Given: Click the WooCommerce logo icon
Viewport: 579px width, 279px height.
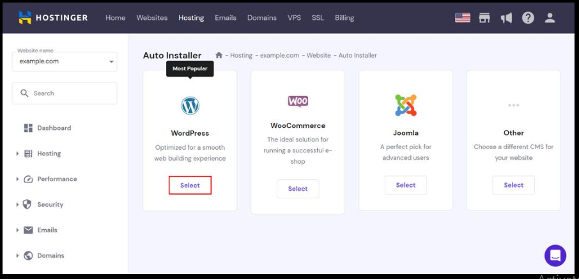Looking at the screenshot, I should click(x=298, y=101).
